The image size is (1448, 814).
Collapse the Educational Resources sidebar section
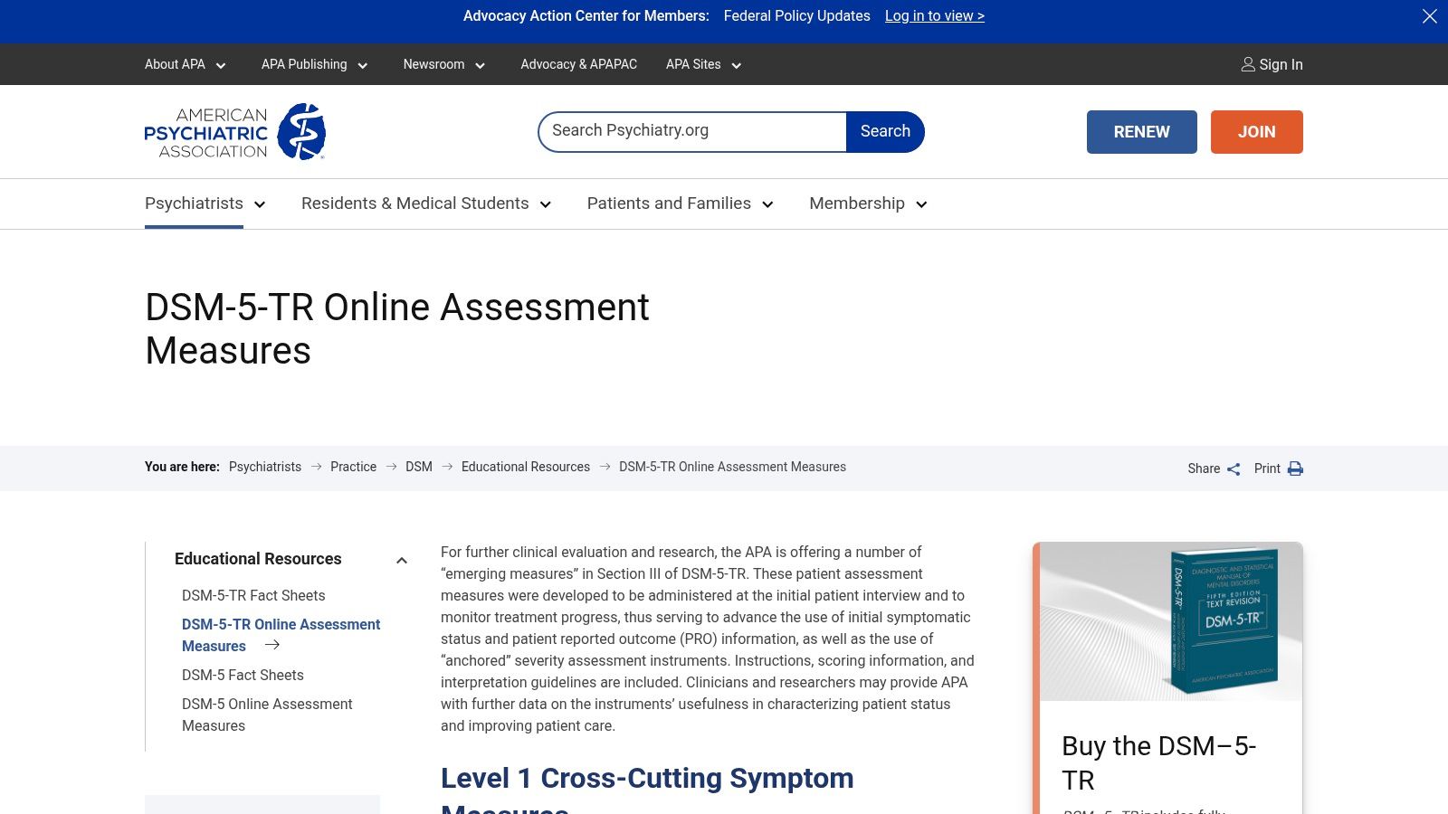tap(402, 559)
